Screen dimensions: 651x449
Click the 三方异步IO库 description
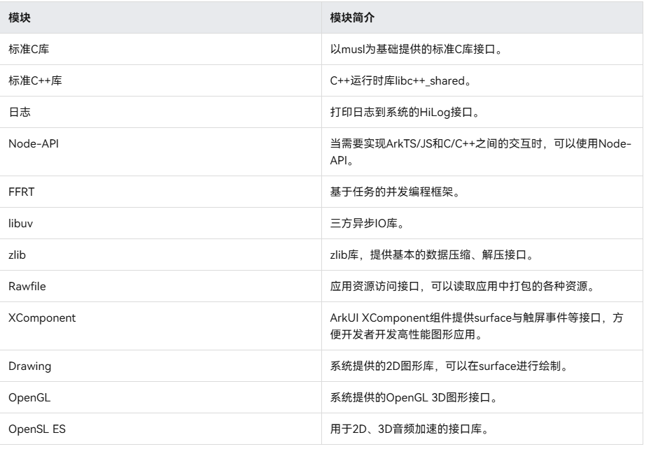367,223
